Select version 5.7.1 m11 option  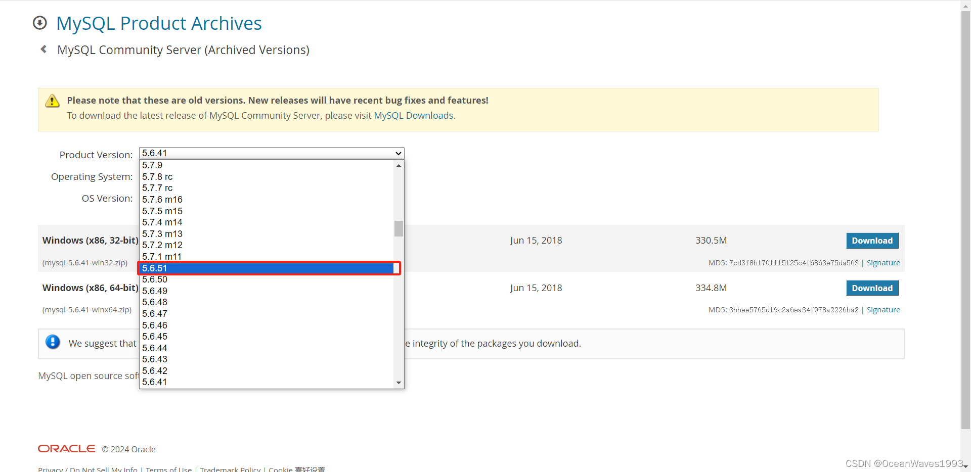(267, 257)
